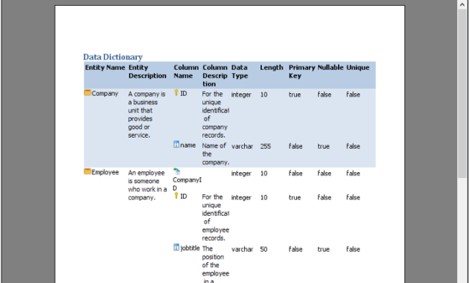Click the Entity Name column header

pos(105,68)
